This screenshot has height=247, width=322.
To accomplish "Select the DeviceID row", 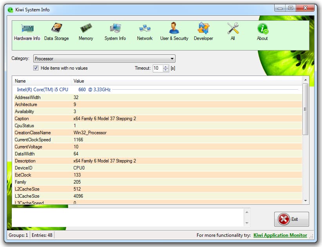I will click(x=158, y=168).
